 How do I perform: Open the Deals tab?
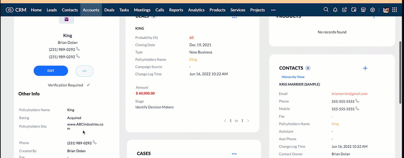(x=109, y=10)
